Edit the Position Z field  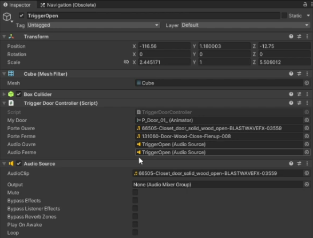pos(284,46)
